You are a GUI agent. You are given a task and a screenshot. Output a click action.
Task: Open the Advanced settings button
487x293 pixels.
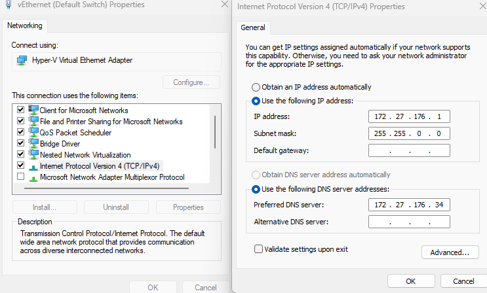tap(450, 252)
